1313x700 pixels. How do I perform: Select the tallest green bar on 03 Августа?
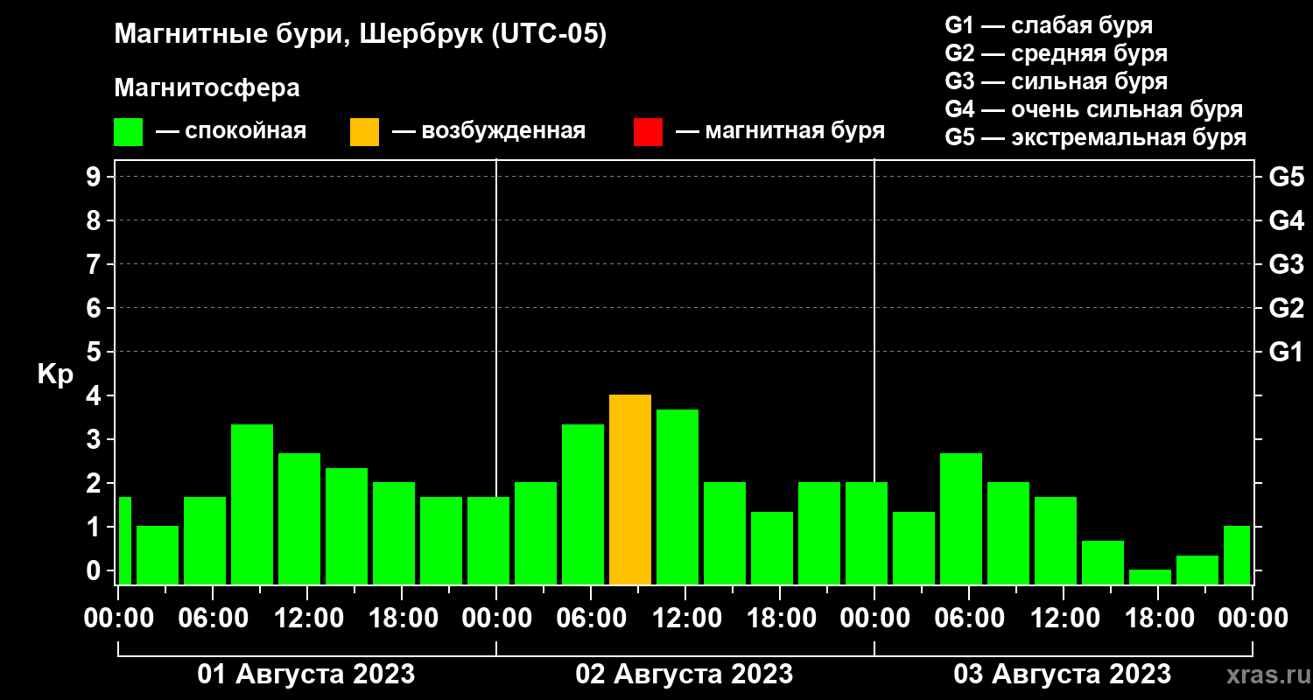(961, 518)
